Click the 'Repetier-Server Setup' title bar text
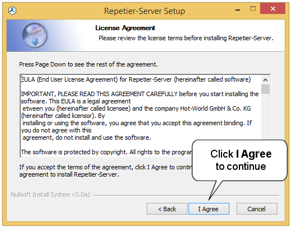This screenshot has height=228, width=292. (x=144, y=11)
